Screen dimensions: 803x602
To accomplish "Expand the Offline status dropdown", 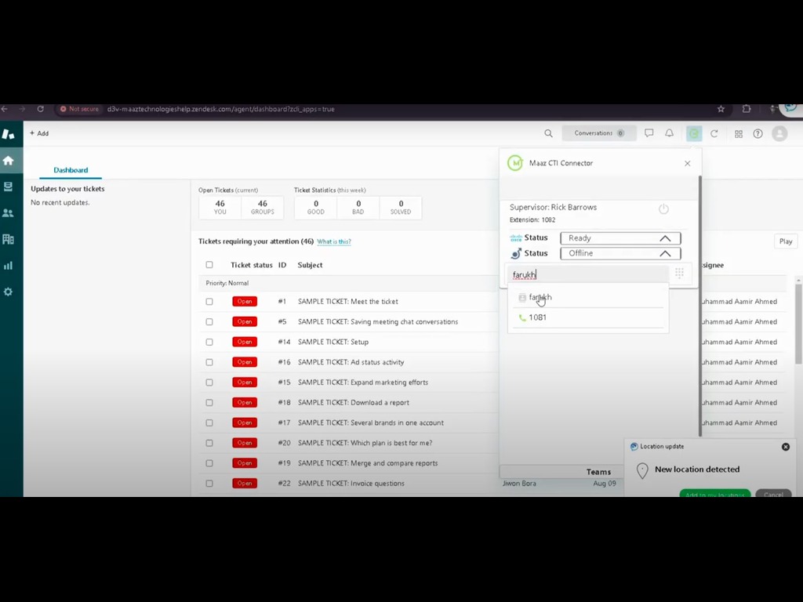I will pyautogui.click(x=620, y=254).
